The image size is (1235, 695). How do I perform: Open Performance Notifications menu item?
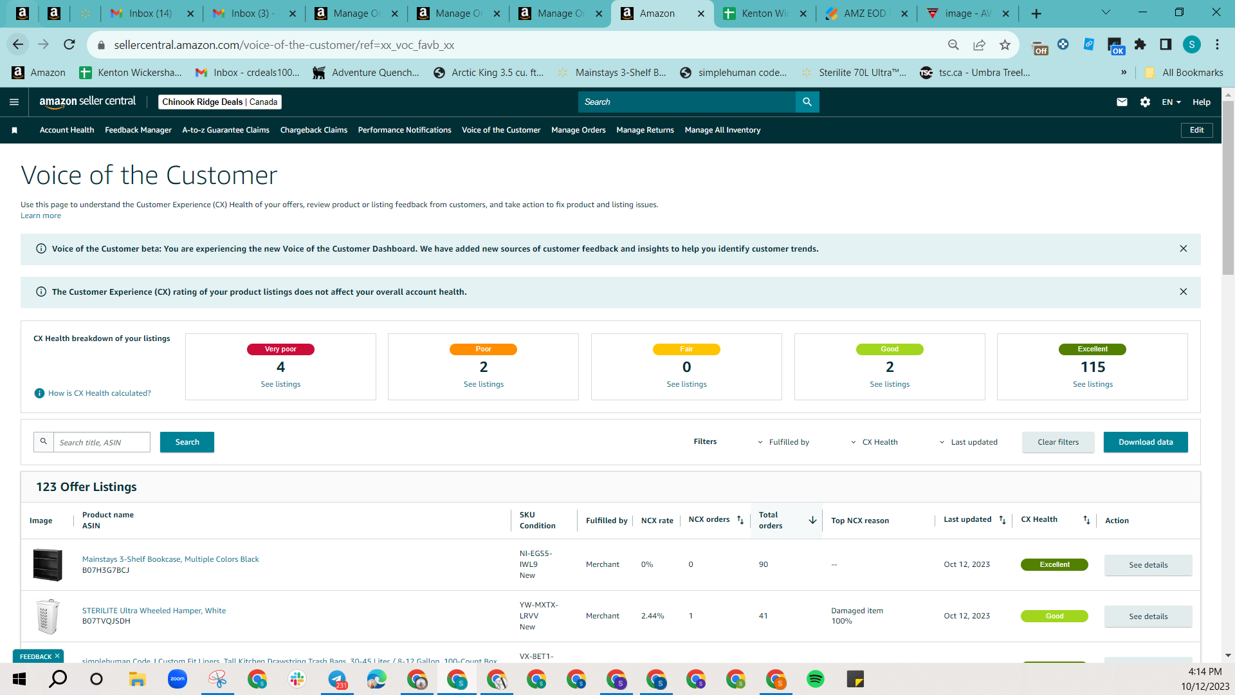(405, 130)
